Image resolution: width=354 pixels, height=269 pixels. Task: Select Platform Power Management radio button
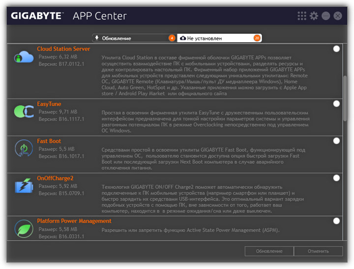click(336, 221)
